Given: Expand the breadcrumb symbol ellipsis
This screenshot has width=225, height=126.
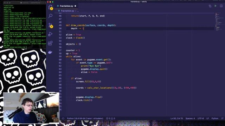Looking at the screenshot, I should tap(78, 11).
